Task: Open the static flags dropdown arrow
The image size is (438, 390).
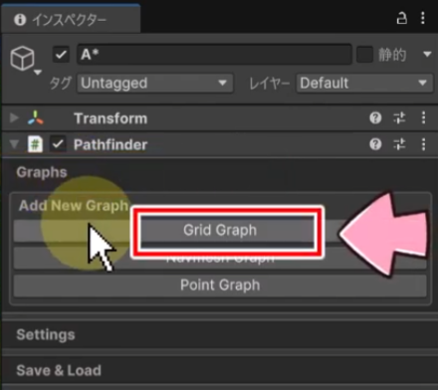Action: coord(427,54)
